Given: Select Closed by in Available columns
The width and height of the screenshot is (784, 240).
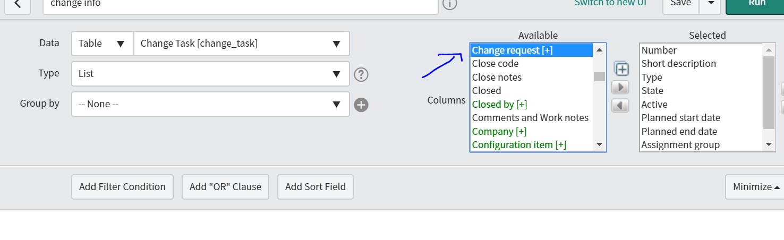Looking at the screenshot, I should (x=499, y=105).
